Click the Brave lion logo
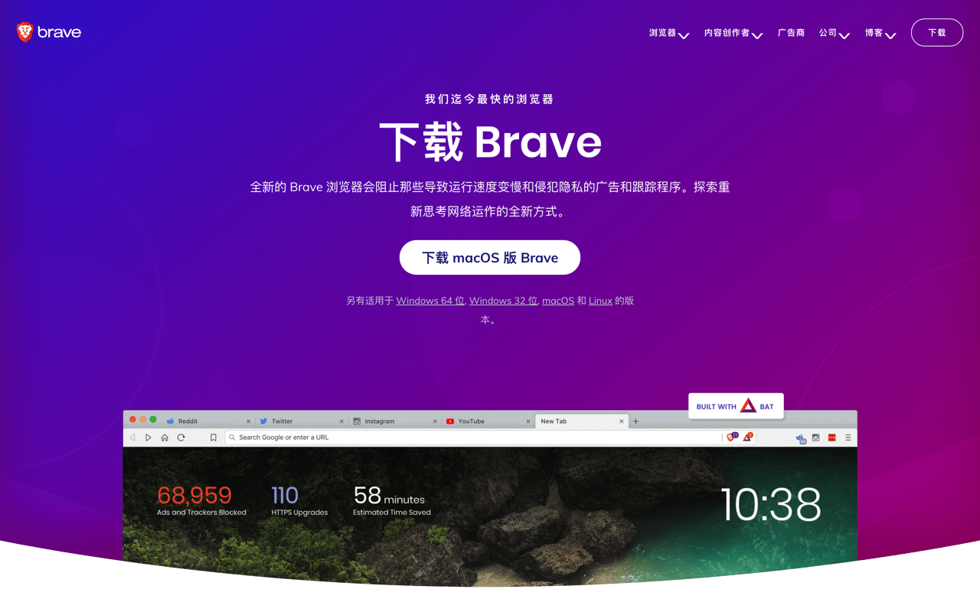Image resolution: width=980 pixels, height=612 pixels. pos(48,32)
